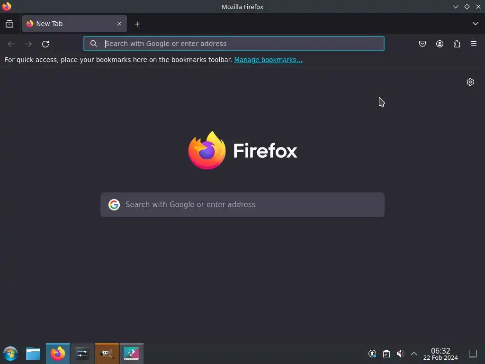Open the clipboard tray icon
The height and width of the screenshot is (364, 485).
pyautogui.click(x=386, y=354)
